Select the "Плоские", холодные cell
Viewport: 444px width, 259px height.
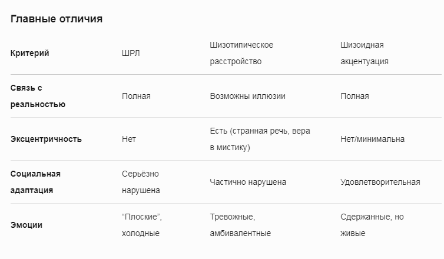coord(142,225)
